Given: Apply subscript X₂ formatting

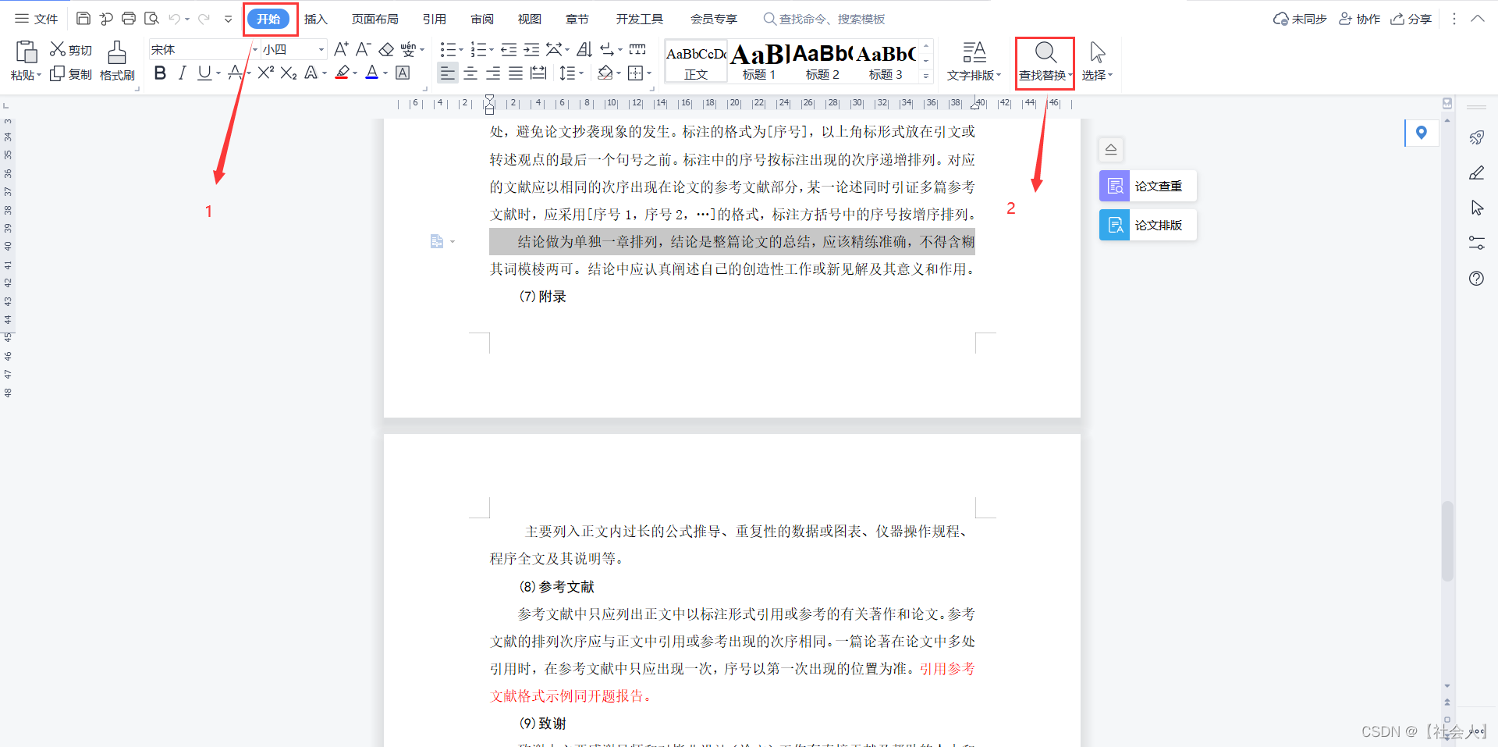Looking at the screenshot, I should click(289, 73).
